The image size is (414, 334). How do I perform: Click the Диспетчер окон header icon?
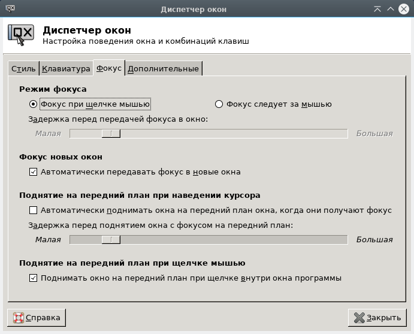(20, 35)
